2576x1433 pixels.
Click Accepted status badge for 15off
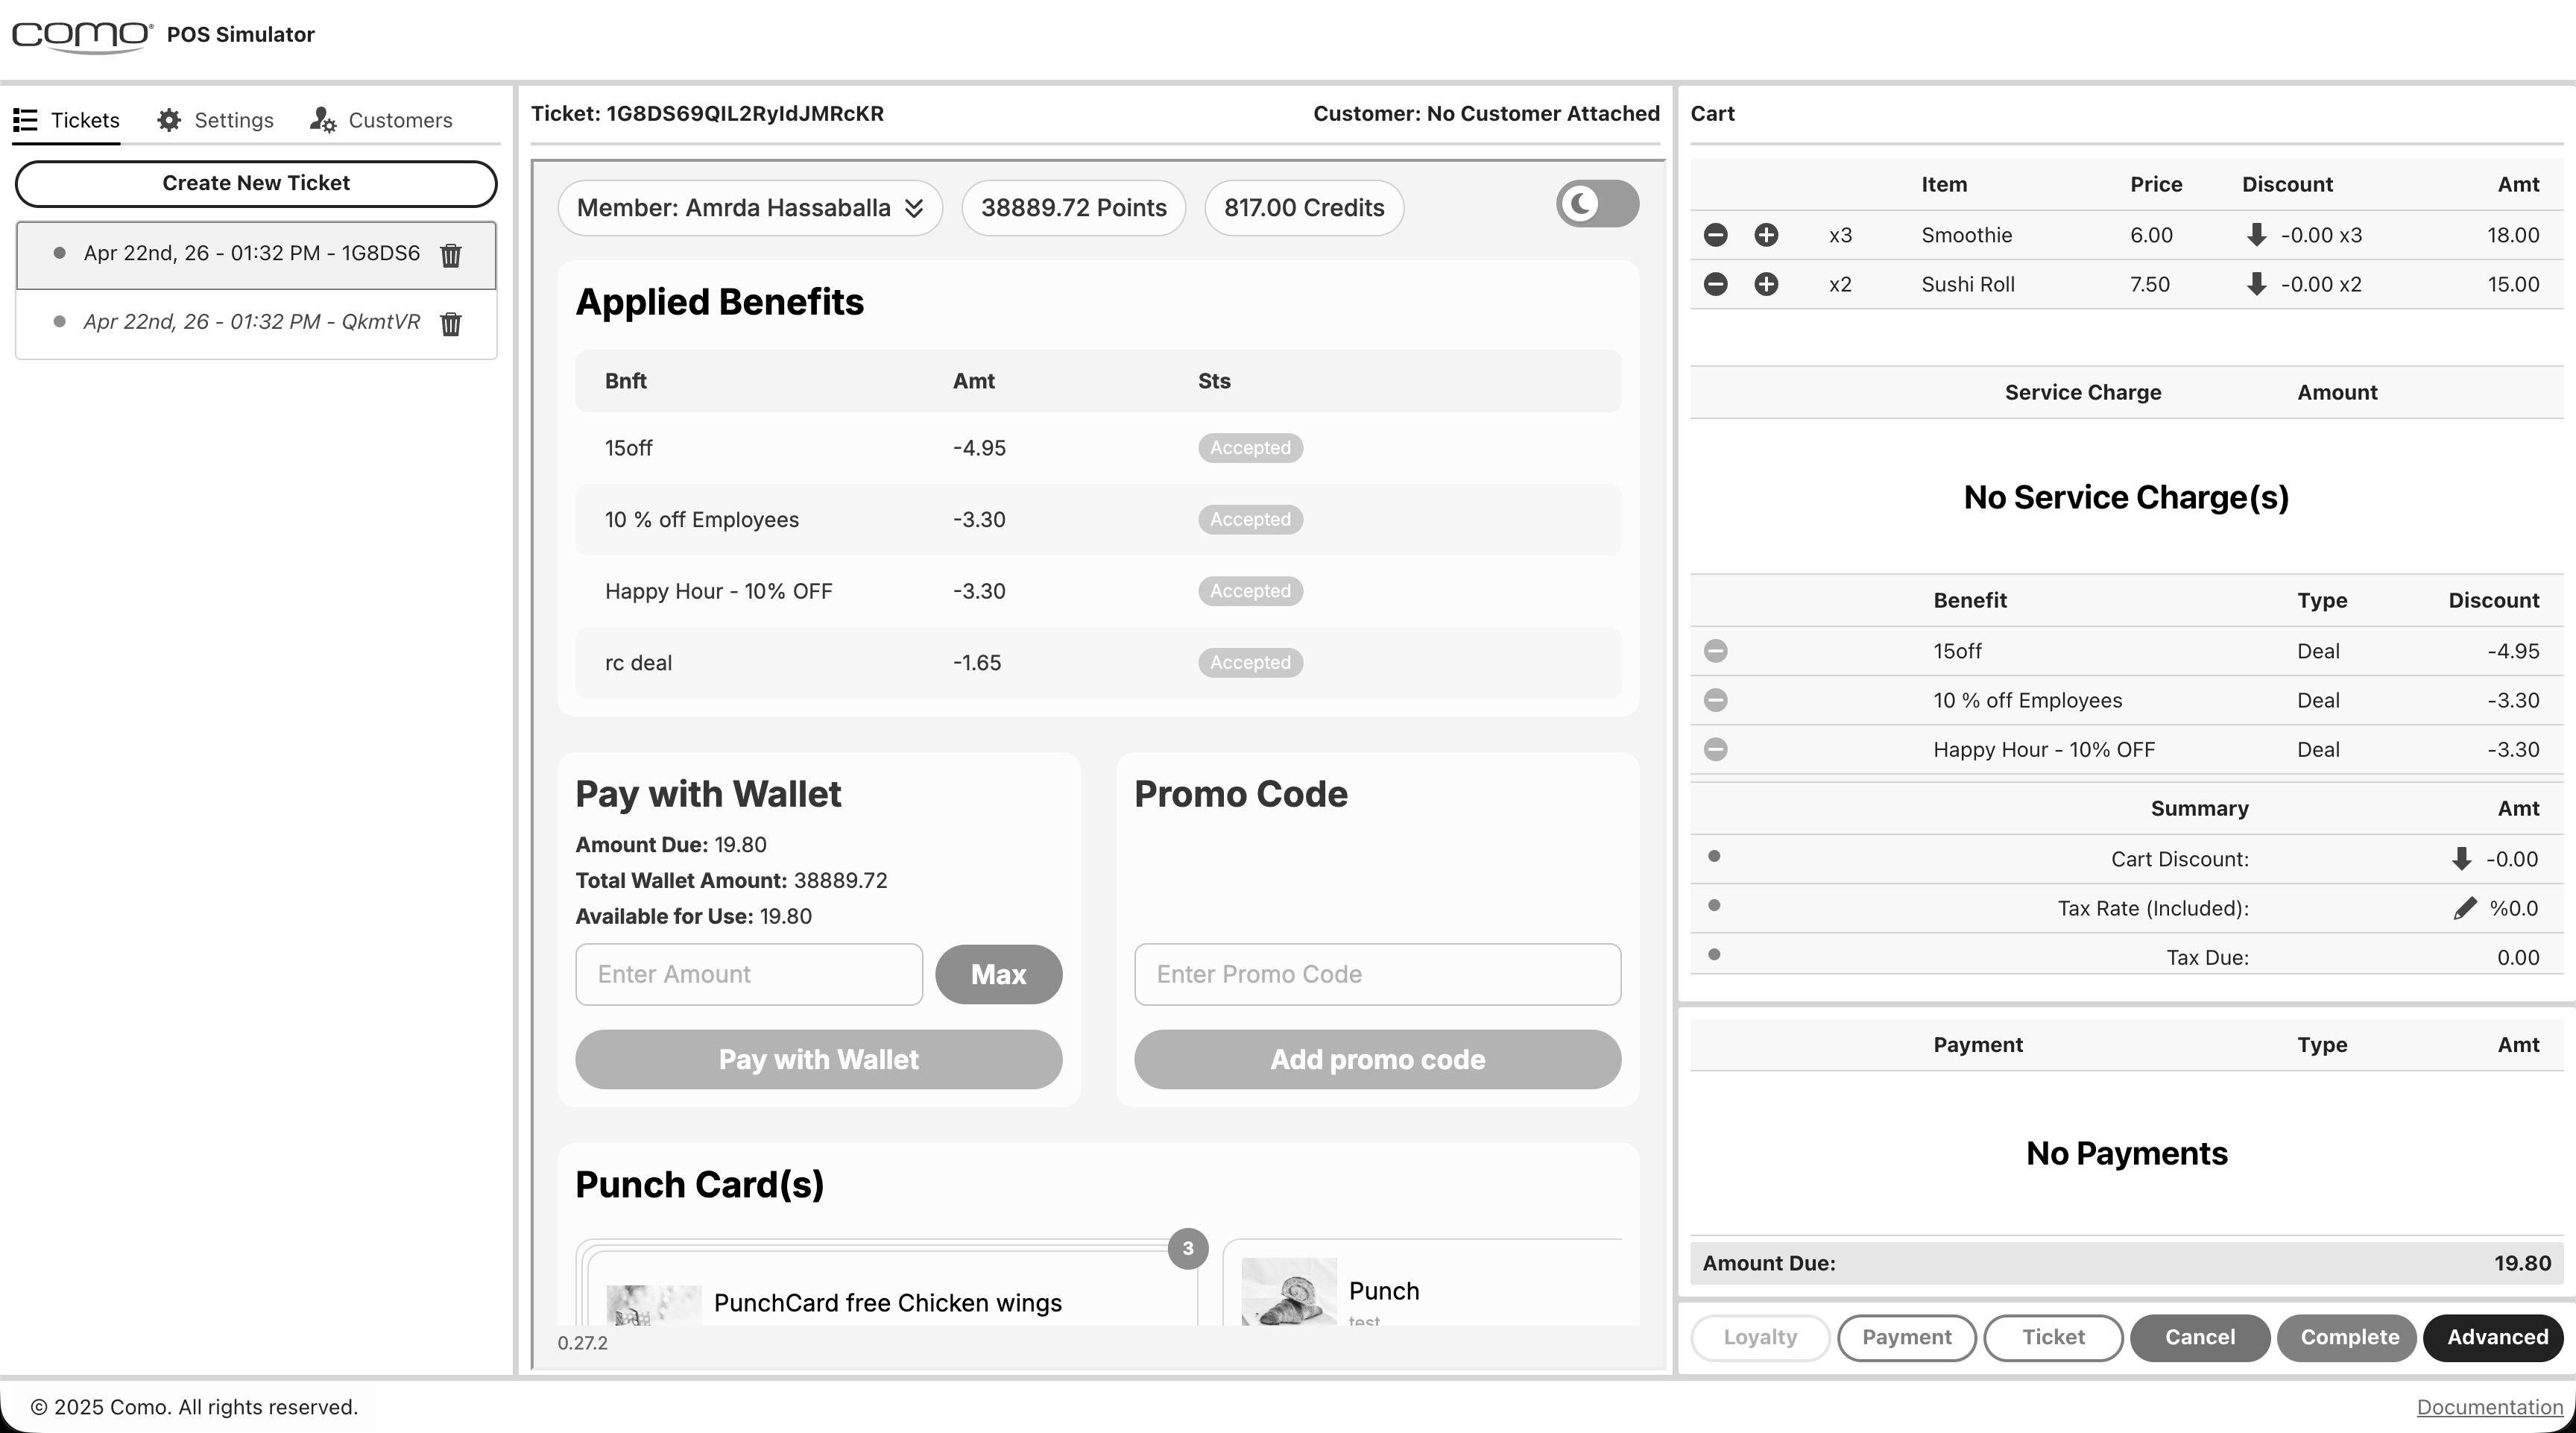[1250, 448]
